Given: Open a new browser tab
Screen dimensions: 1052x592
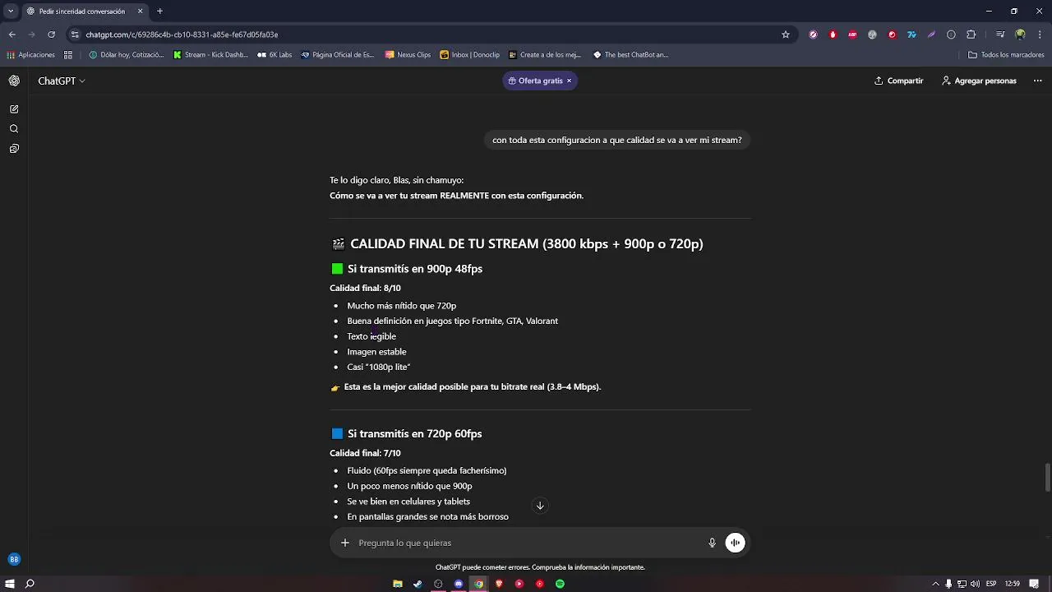Looking at the screenshot, I should tap(159, 12).
